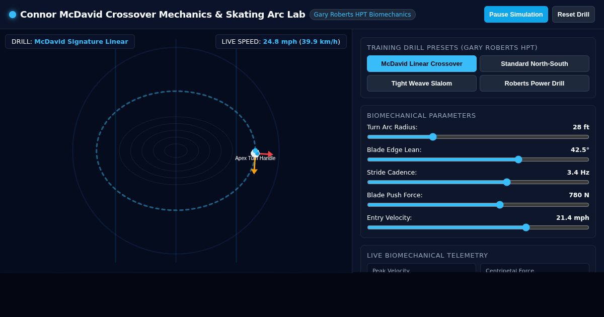The image size is (604, 317).
Task: Click the red velocity arrow on the skater
Action: (265, 154)
